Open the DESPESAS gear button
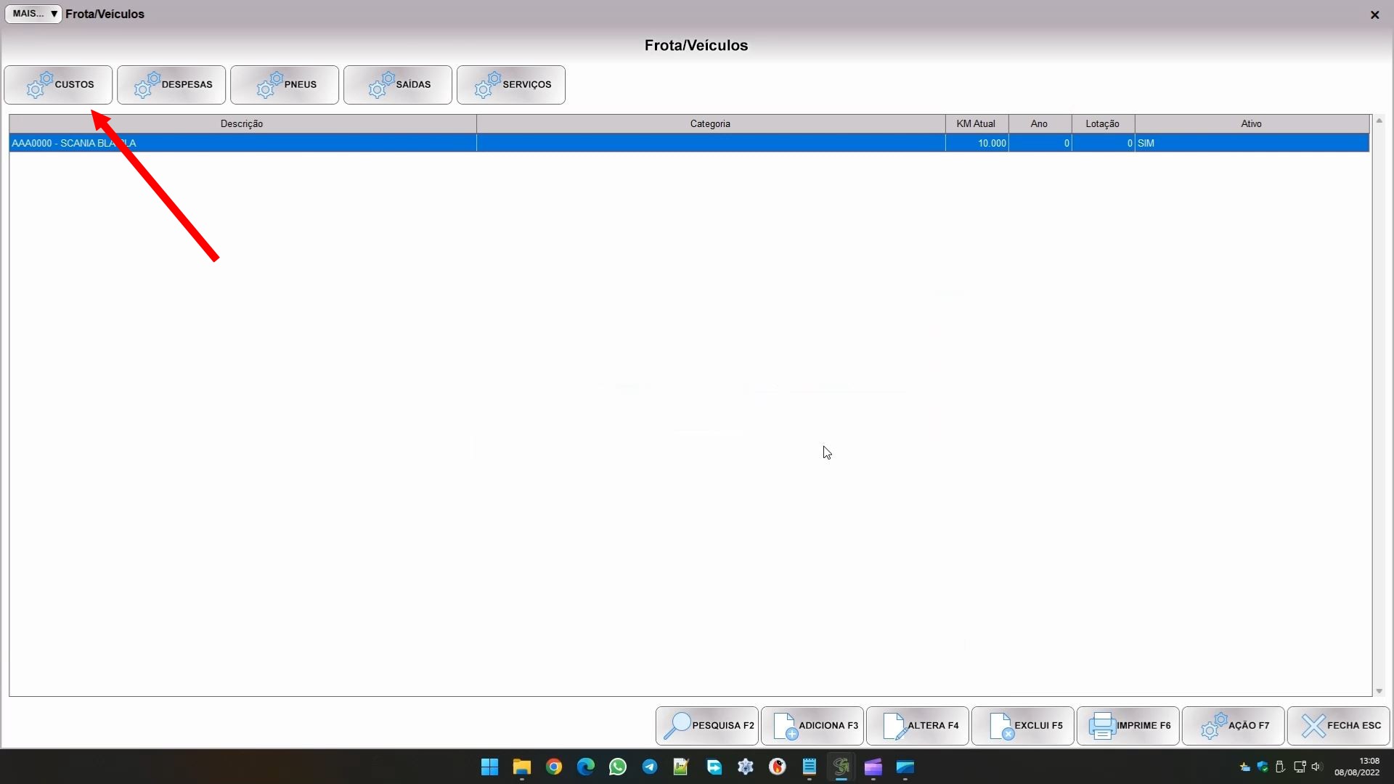1394x784 pixels. pyautogui.click(x=171, y=85)
